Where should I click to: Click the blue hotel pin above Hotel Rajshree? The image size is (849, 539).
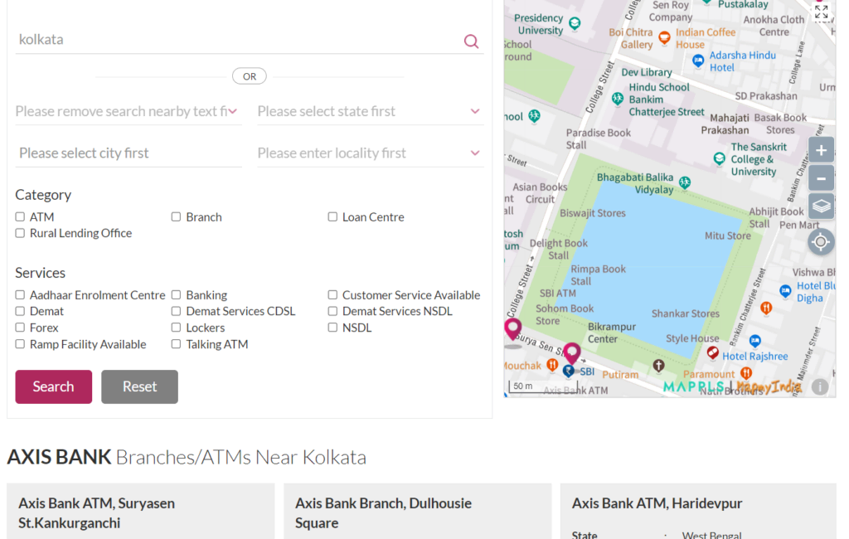coord(754,341)
